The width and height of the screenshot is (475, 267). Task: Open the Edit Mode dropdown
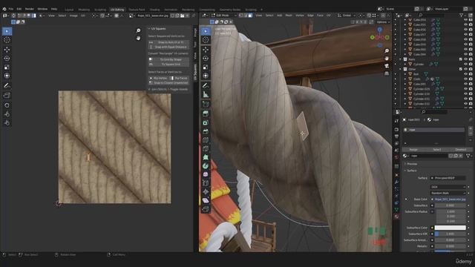(x=224, y=16)
